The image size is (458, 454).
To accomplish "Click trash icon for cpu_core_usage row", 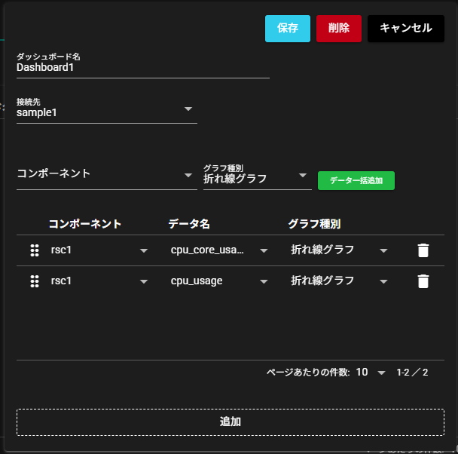I will 423,250.
